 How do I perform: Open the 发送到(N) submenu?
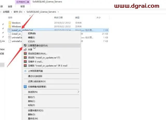click(51, 92)
